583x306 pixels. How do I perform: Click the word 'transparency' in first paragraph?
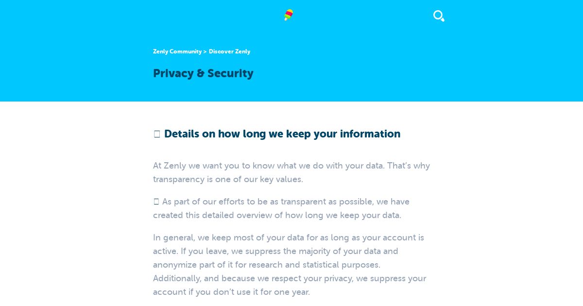pos(179,179)
